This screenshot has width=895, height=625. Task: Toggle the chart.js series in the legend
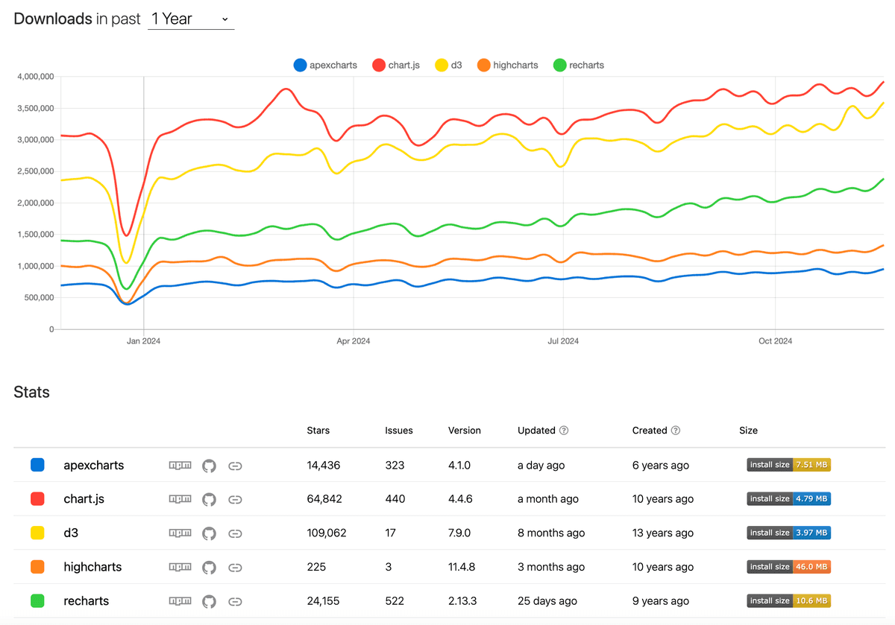coord(395,65)
